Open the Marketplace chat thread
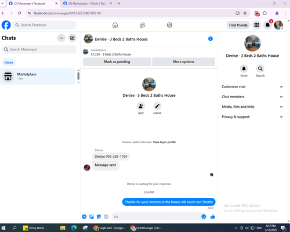290x232 pixels. [x=38, y=76]
